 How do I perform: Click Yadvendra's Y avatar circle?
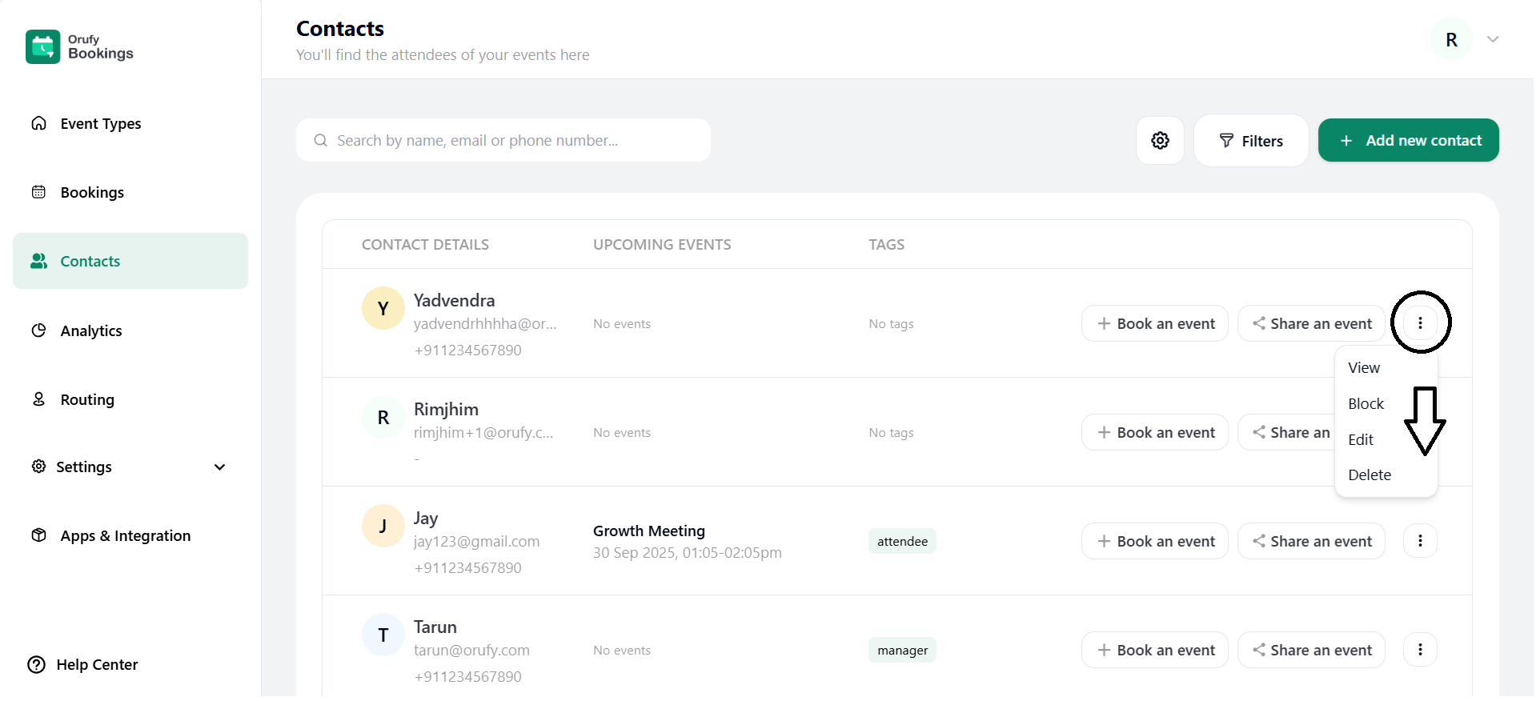point(383,309)
